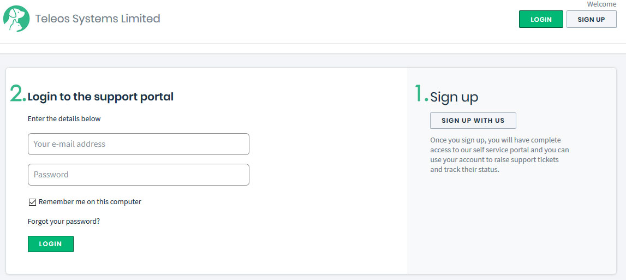Click the green step number 1
Screen dimensions: 626x280
point(421,94)
